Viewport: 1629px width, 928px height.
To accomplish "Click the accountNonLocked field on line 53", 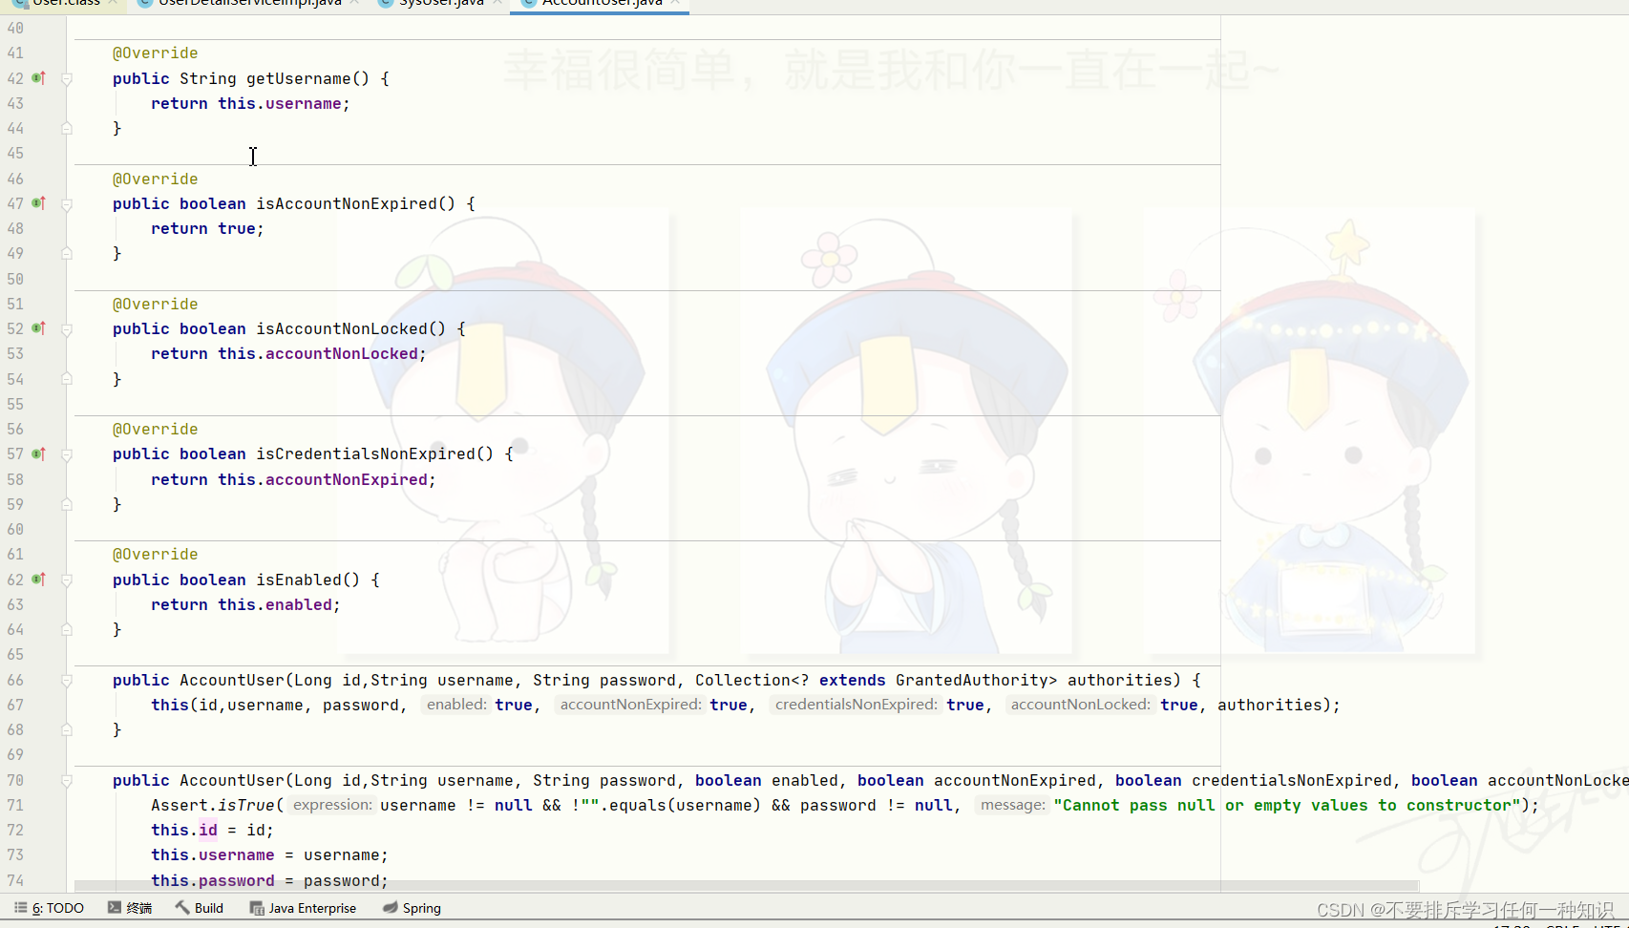I will click(x=342, y=353).
